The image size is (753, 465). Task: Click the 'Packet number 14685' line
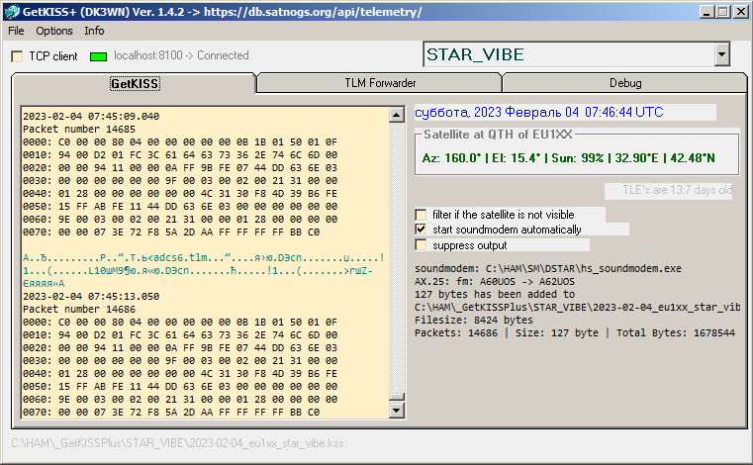79,130
